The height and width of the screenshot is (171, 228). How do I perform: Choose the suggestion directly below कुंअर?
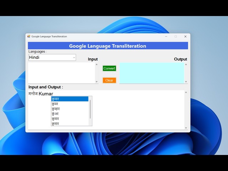click(70, 119)
